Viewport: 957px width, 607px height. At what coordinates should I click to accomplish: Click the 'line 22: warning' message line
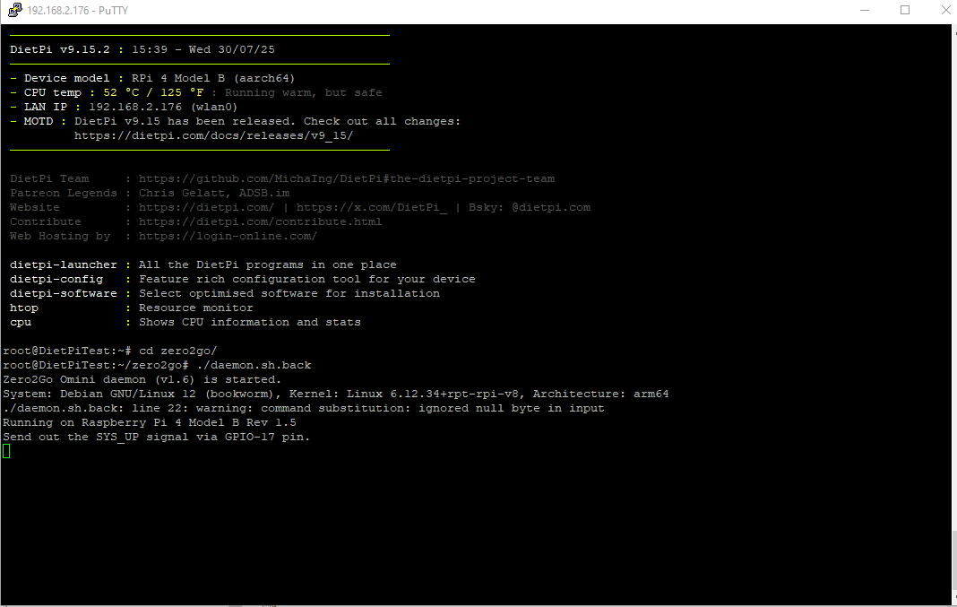tap(304, 409)
